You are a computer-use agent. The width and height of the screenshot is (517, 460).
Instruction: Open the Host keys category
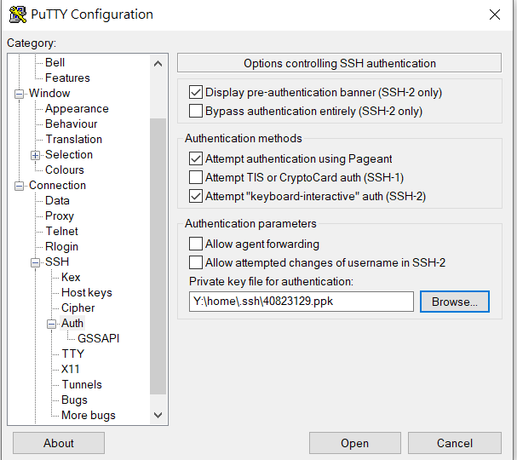(x=87, y=292)
